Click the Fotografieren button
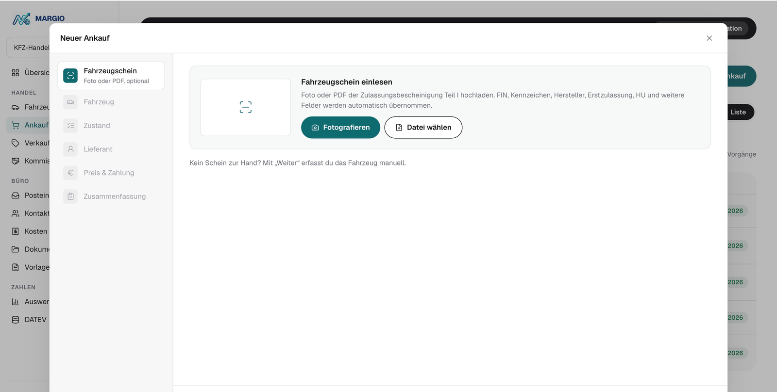The width and height of the screenshot is (777, 392). [x=340, y=128]
